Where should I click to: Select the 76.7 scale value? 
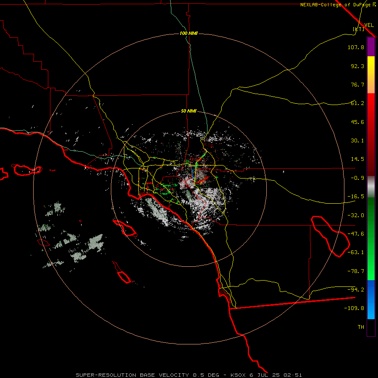click(x=357, y=84)
